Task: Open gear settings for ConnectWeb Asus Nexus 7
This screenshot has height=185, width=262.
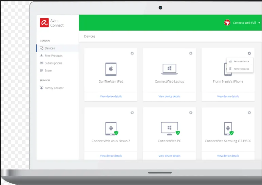Action: point(132,112)
